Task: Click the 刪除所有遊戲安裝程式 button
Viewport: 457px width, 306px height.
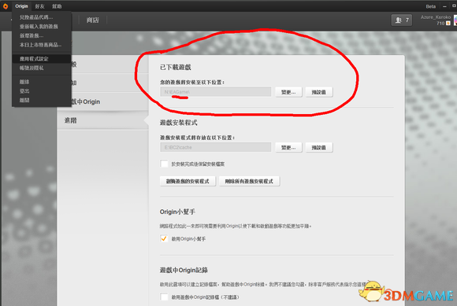Action: [x=249, y=181]
